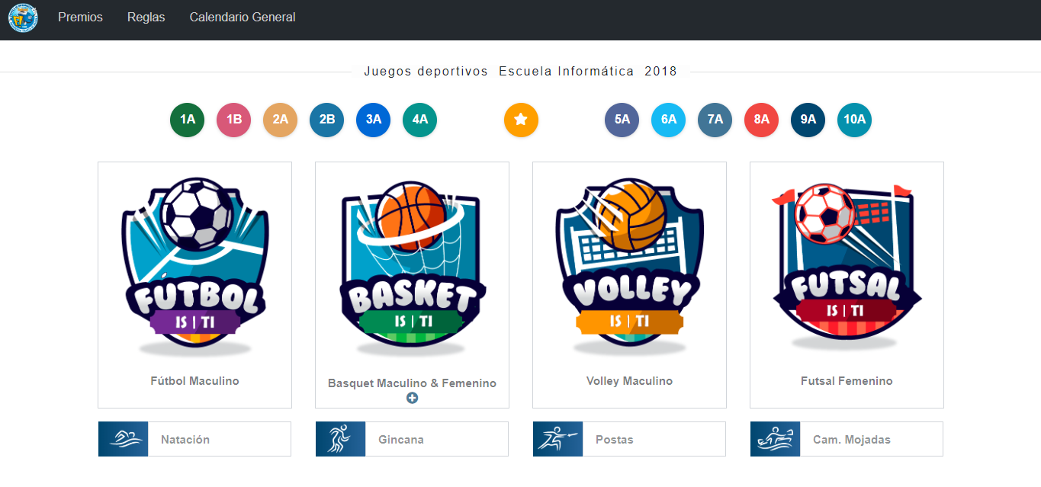The width and height of the screenshot is (1041, 487).
Task: Select the 7A team badge
Action: (715, 120)
